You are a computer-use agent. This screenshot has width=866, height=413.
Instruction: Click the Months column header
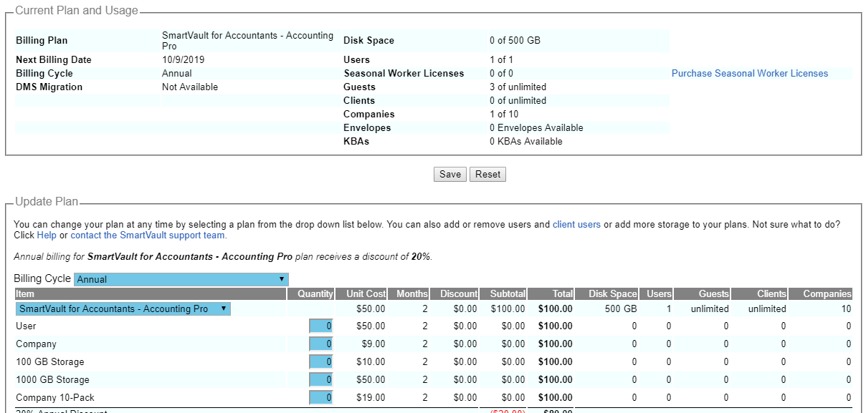click(x=409, y=293)
